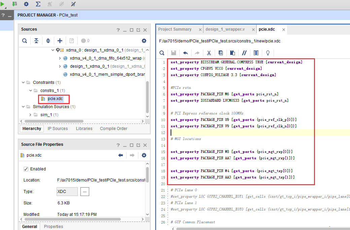Click the XDC type field
Image resolution: width=350 pixels, height=230 pixels.
pyautogui.click(x=67, y=192)
